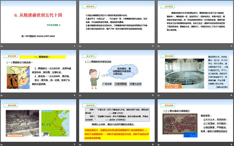Click slide number 6 label
Viewport: 234px width, 146px height.
tap(231, 95)
